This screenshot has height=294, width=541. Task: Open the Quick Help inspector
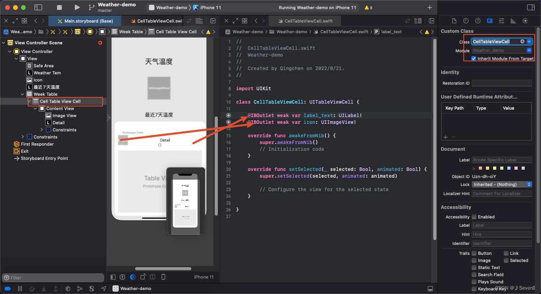[x=478, y=21]
